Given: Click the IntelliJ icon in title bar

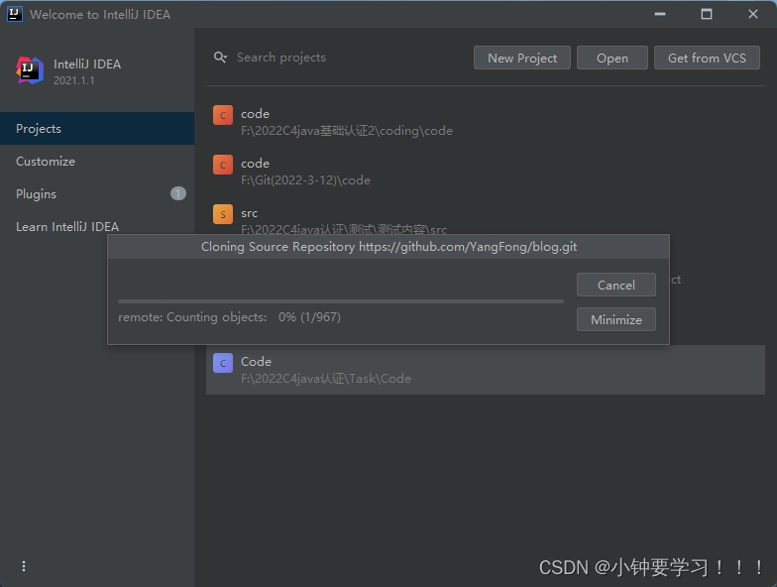Looking at the screenshot, I should [14, 14].
